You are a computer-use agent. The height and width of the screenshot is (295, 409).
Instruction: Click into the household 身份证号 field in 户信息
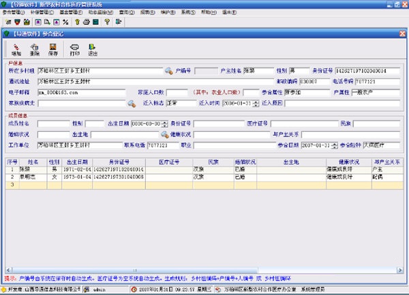coord(367,71)
